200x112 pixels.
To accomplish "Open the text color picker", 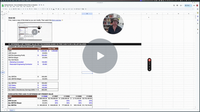I will [x=54, y=9].
